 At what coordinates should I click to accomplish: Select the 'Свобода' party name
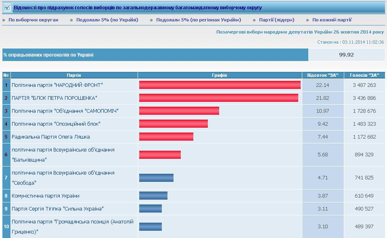point(63,178)
